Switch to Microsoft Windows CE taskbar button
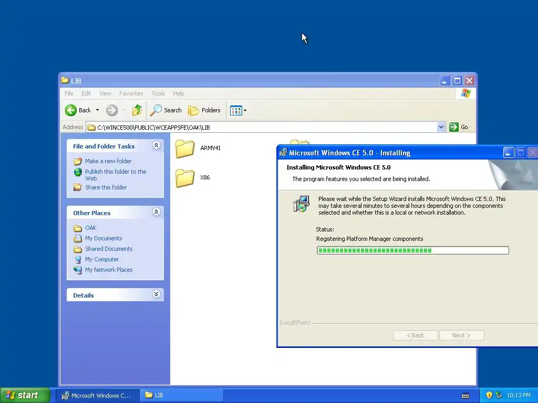 point(97,396)
